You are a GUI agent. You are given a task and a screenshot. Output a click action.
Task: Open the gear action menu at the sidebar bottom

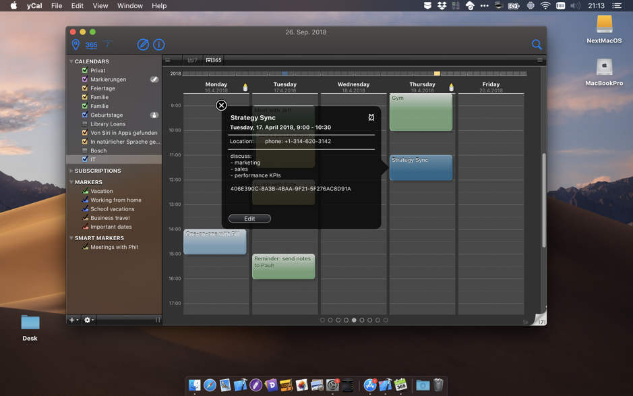(x=87, y=320)
